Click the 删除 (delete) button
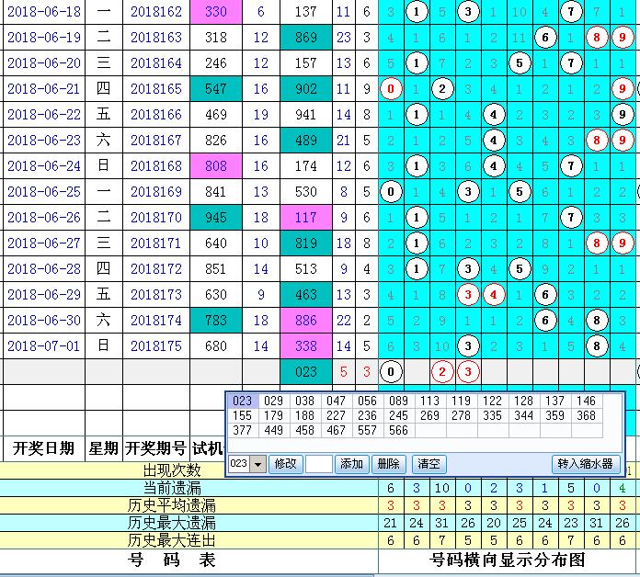This screenshot has width=640, height=577. pyautogui.click(x=389, y=464)
